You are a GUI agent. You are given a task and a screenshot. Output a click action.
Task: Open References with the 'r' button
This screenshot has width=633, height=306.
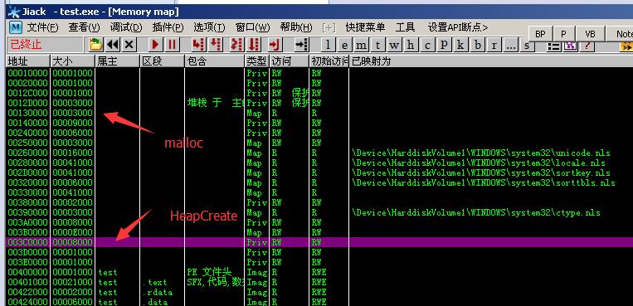coord(494,45)
